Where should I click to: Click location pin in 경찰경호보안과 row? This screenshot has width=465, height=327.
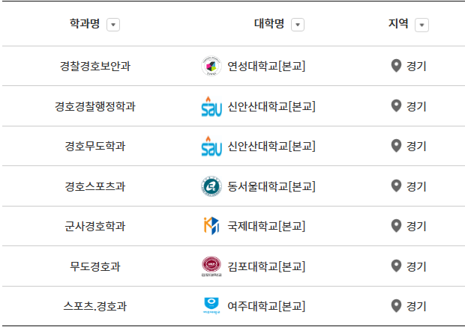(x=396, y=66)
